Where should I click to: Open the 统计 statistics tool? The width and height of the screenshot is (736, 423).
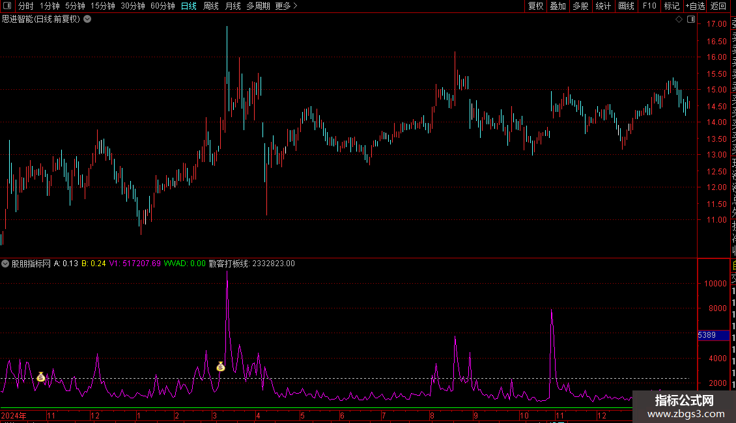[x=603, y=6]
